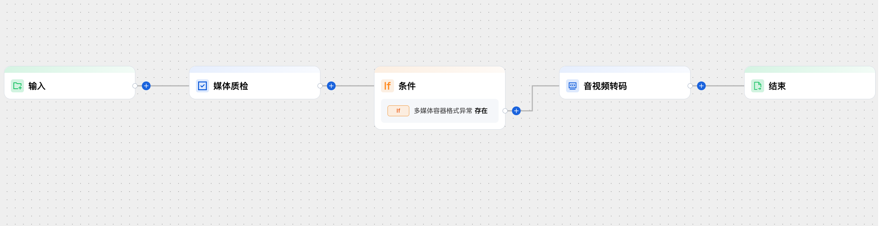Image resolution: width=881 pixels, height=226 pixels.
Task: Click the 音视频转码 node icon
Action: click(x=573, y=86)
